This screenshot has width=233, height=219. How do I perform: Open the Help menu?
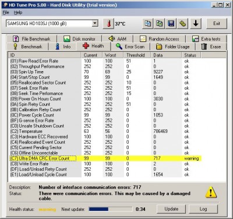[18, 13]
